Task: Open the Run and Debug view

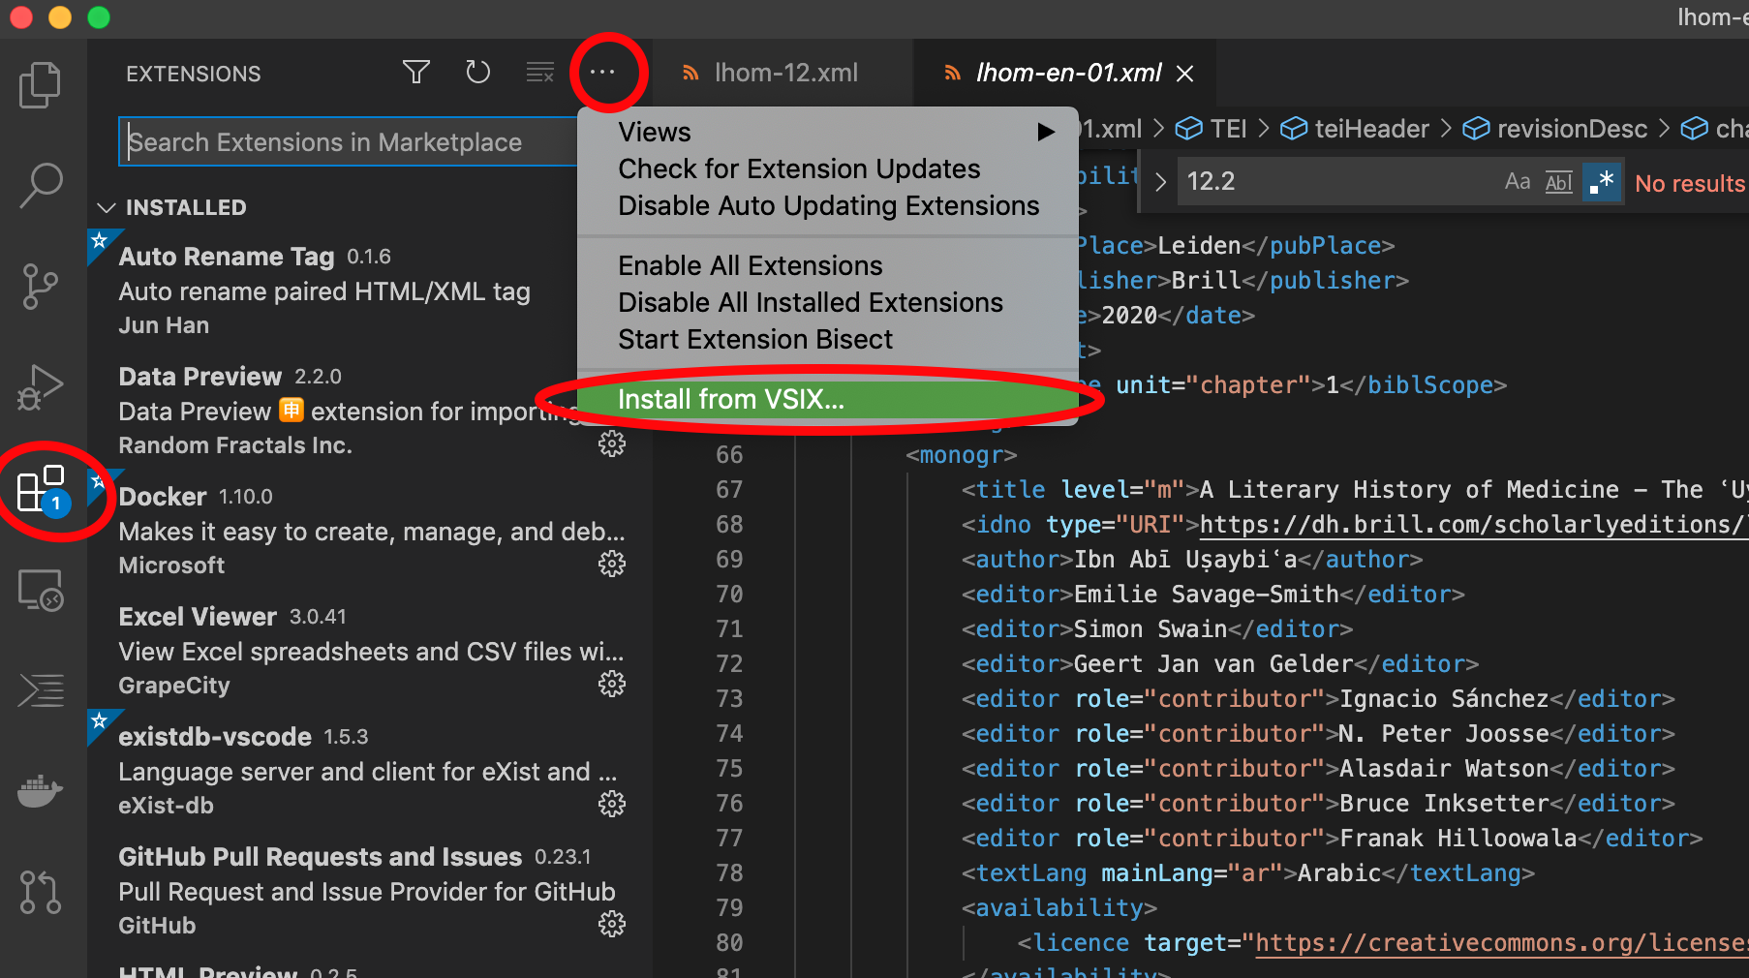Action: (x=40, y=387)
